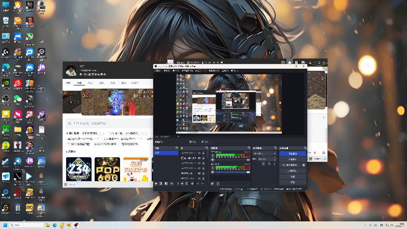Open the OBS View menu

pyautogui.click(x=176, y=71)
